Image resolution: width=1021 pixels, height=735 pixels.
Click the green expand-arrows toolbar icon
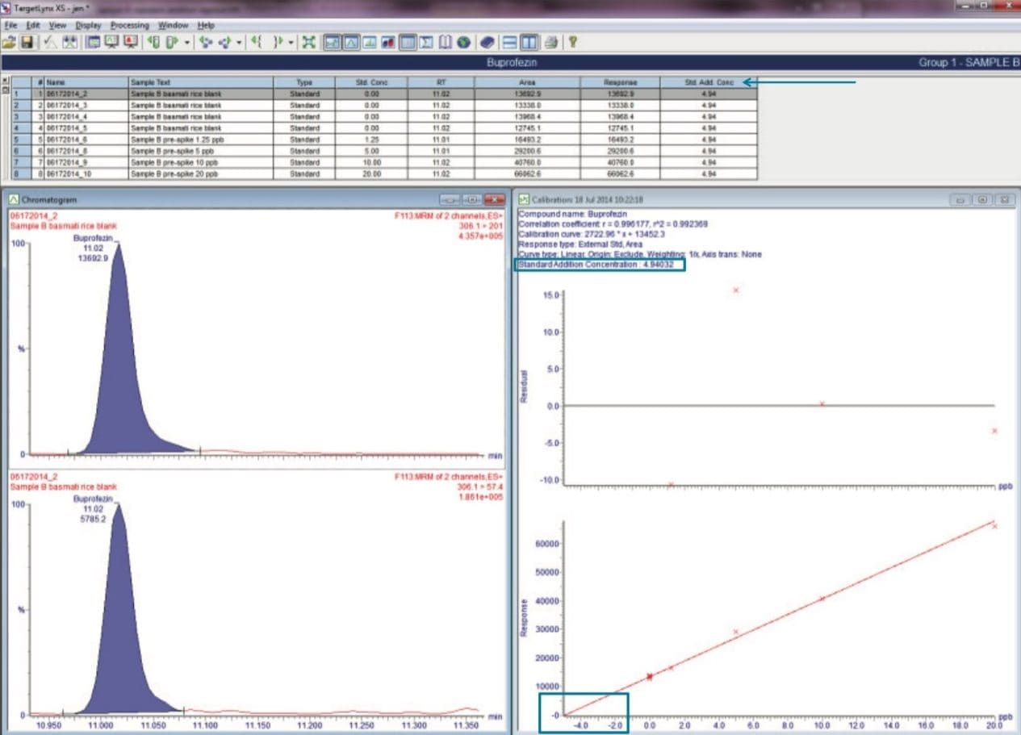308,42
